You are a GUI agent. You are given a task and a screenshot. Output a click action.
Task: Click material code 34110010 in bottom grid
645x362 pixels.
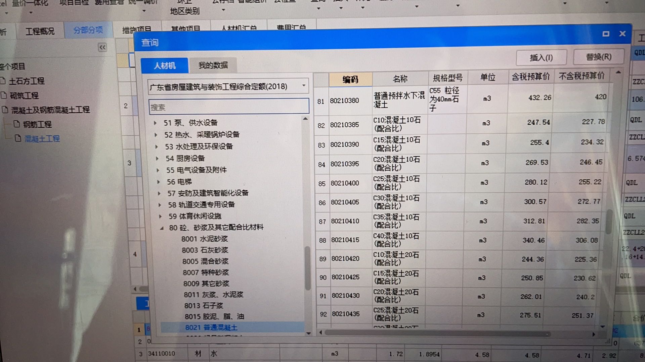pyautogui.click(x=162, y=354)
